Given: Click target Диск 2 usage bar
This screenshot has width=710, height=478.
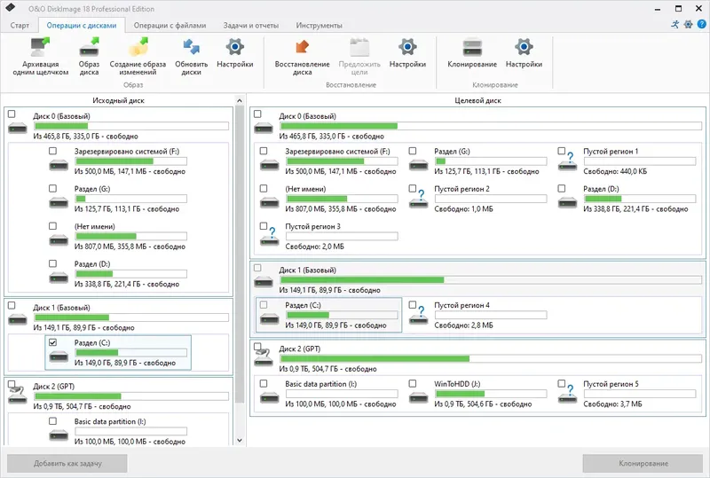Looking at the screenshot, I should pyautogui.click(x=491, y=359).
